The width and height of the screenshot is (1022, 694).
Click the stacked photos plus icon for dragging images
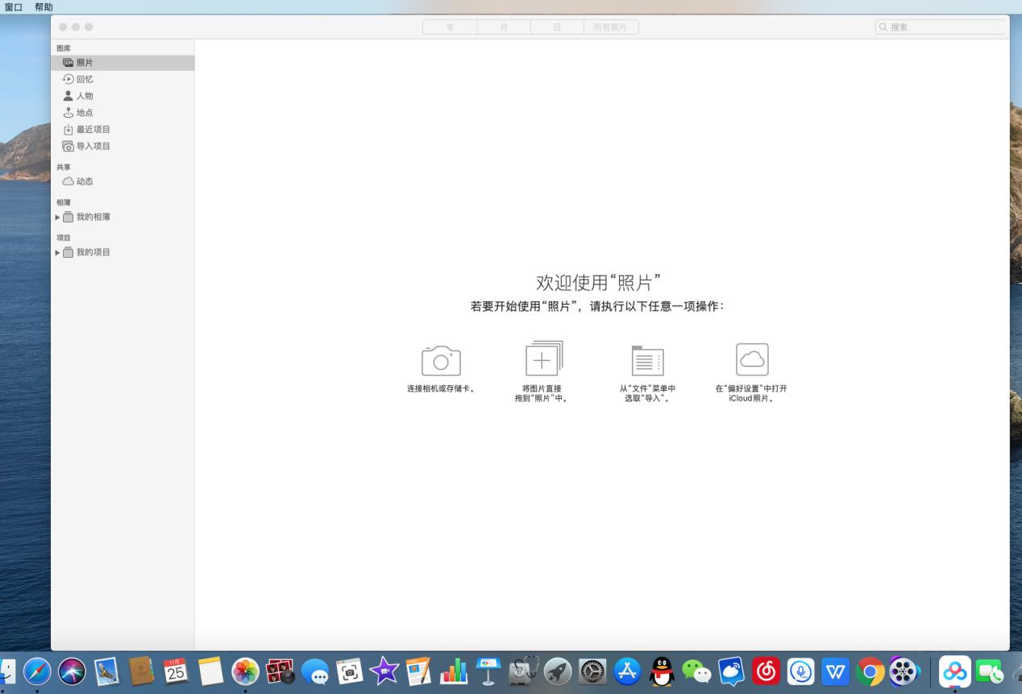543,357
